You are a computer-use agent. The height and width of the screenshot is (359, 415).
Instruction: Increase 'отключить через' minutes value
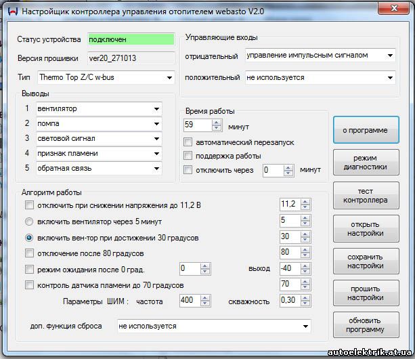tap(288, 167)
